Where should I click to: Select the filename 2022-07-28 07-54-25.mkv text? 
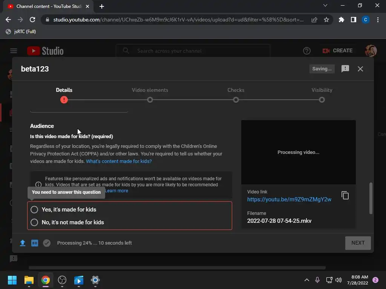coord(279,221)
